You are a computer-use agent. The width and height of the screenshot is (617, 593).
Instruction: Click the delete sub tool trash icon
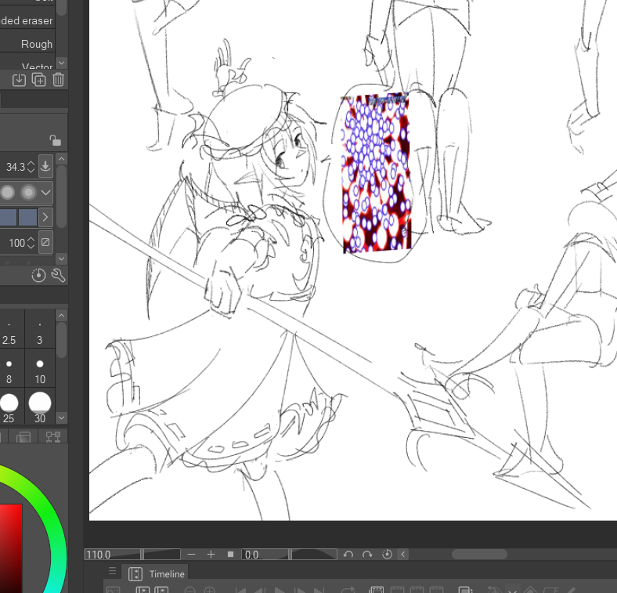point(59,80)
